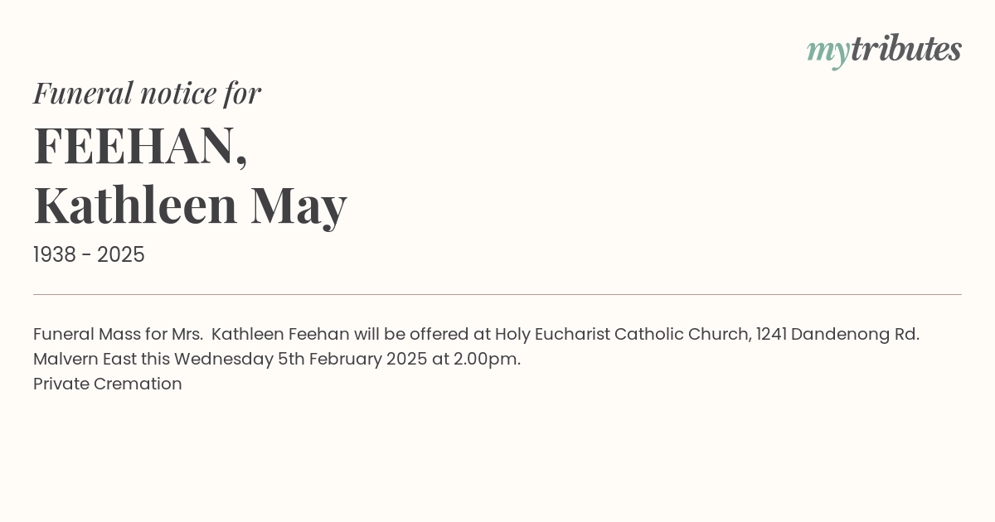The width and height of the screenshot is (995, 522).
Task: Click "will be offered at" phrase
Action: (422, 335)
